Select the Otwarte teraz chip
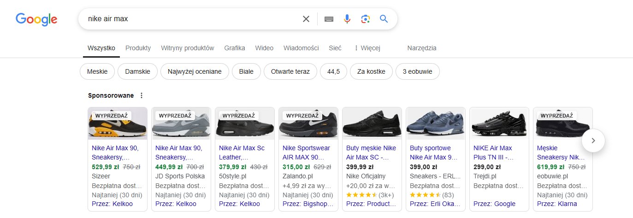Viewport: 633px width, 218px height. coord(290,71)
